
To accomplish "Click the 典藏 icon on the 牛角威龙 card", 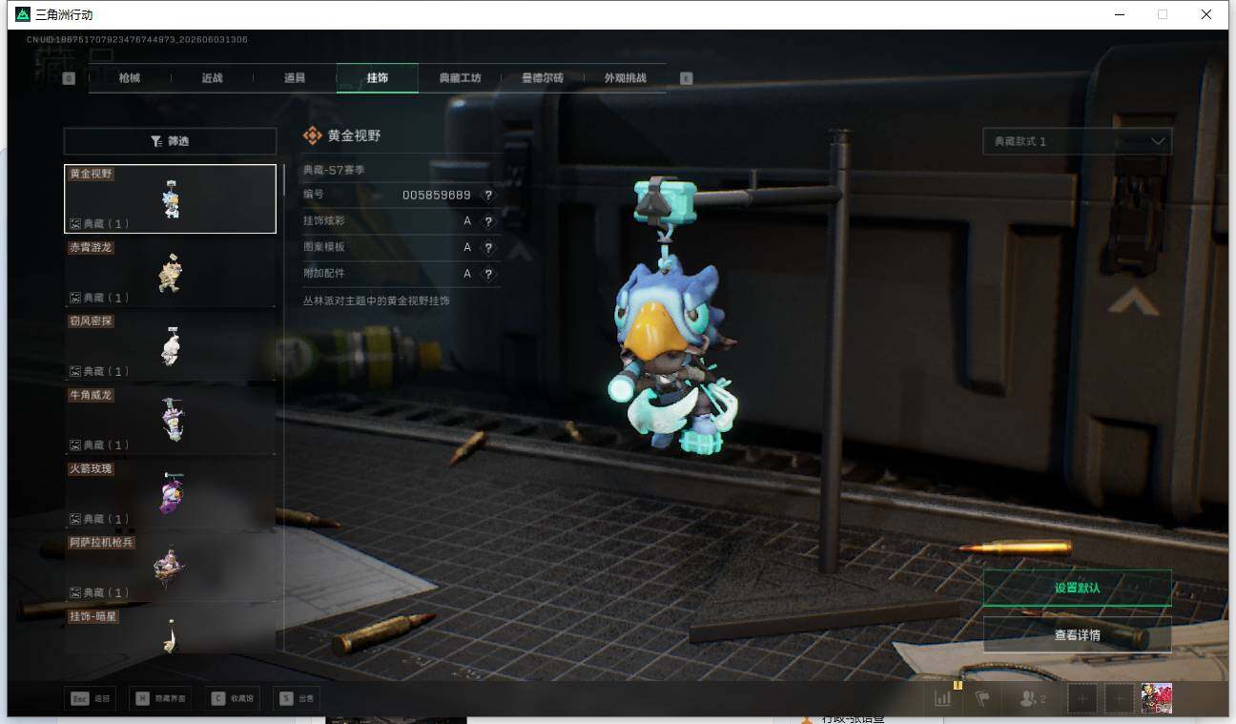I will point(75,445).
